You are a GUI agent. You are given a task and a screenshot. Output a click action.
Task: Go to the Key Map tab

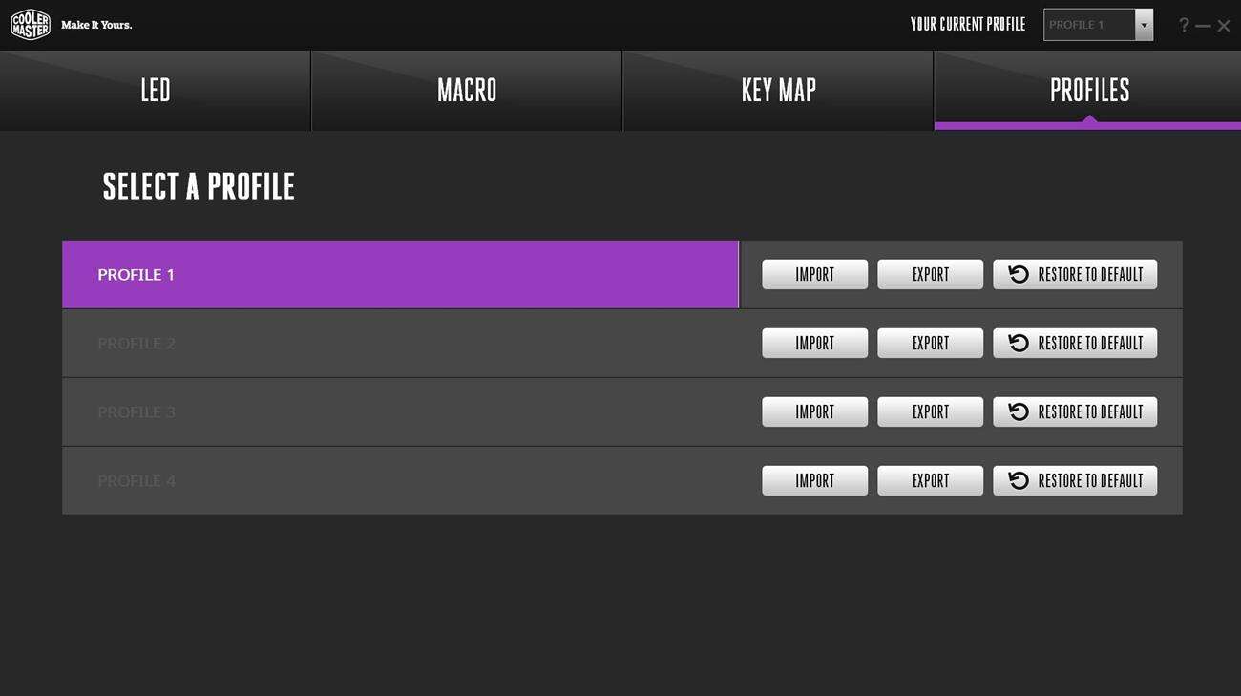tap(778, 91)
